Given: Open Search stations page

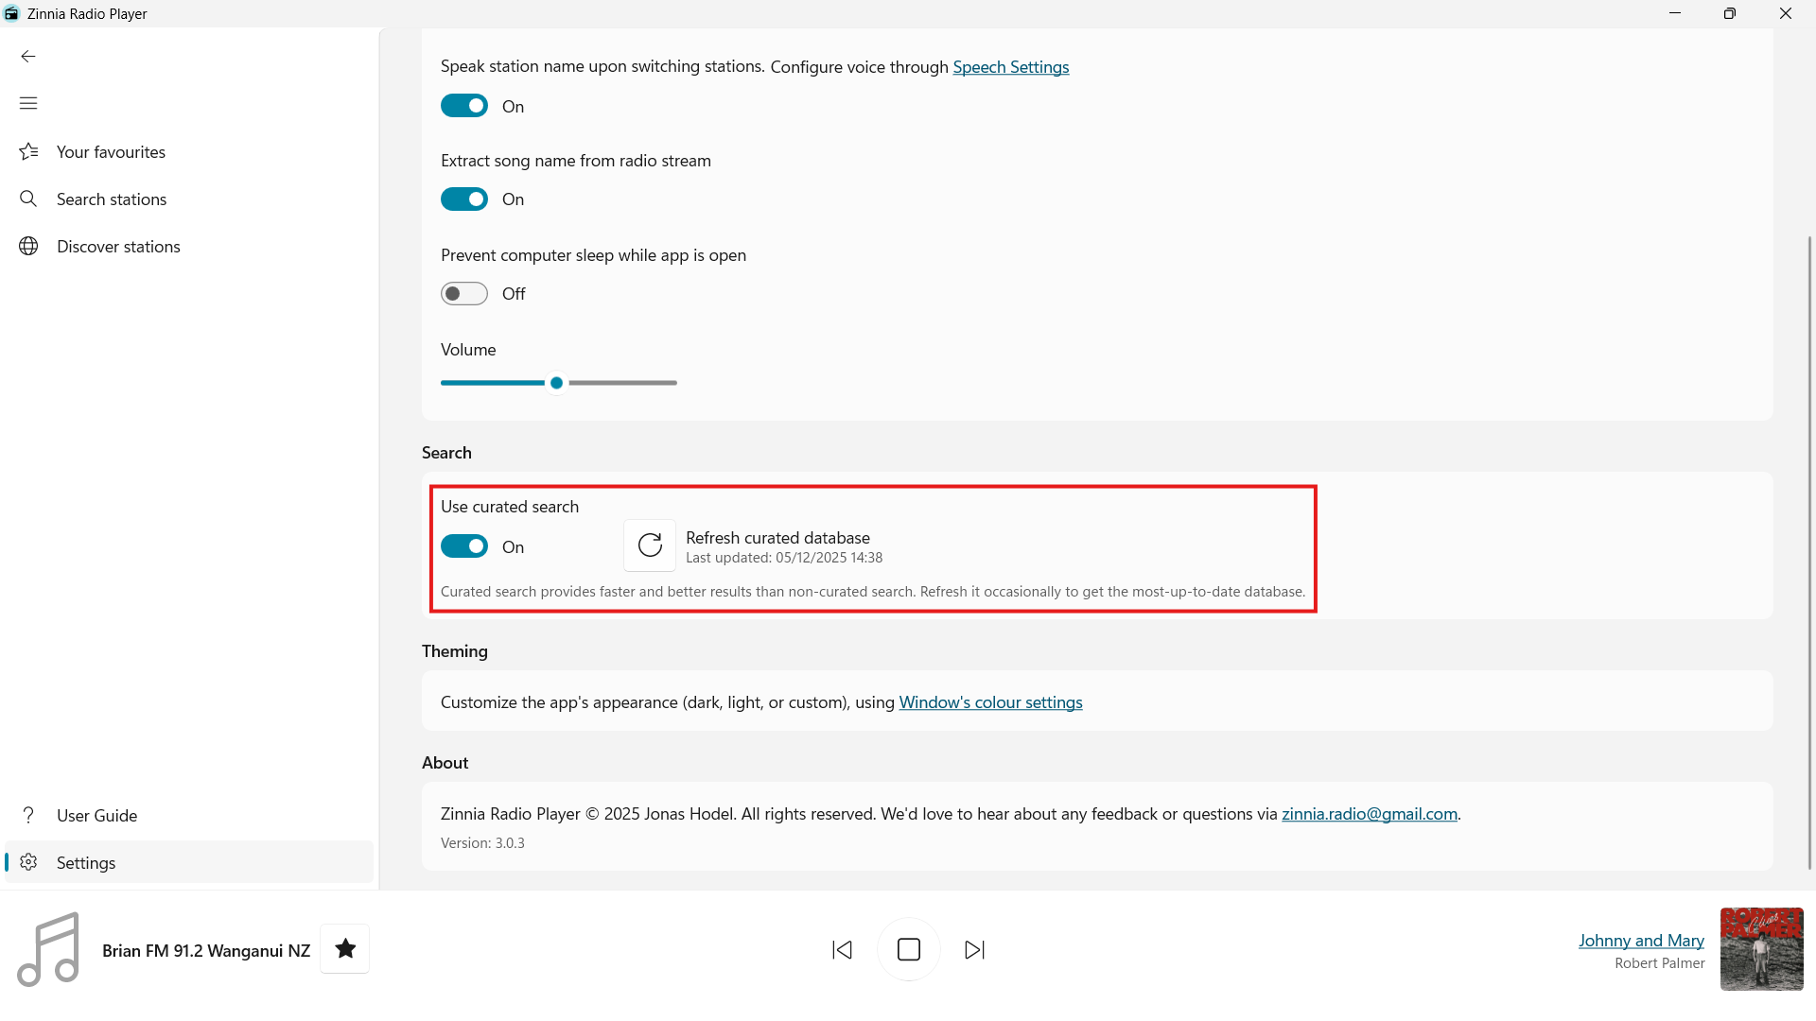Looking at the screenshot, I should pos(189,199).
